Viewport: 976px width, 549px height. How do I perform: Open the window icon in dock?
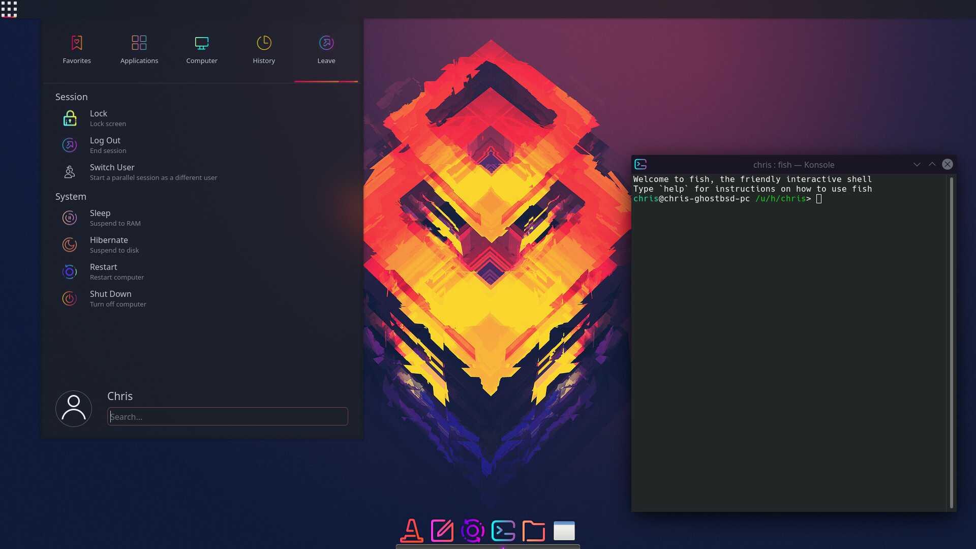(564, 531)
